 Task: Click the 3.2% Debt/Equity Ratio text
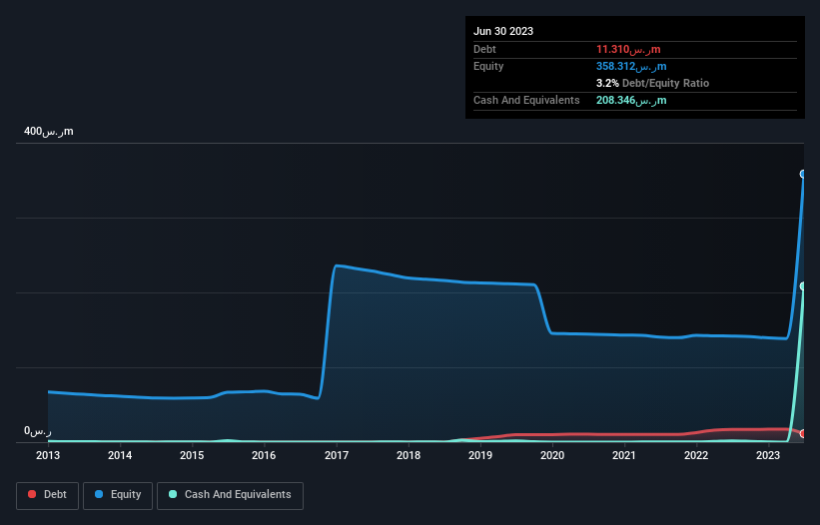coord(652,83)
